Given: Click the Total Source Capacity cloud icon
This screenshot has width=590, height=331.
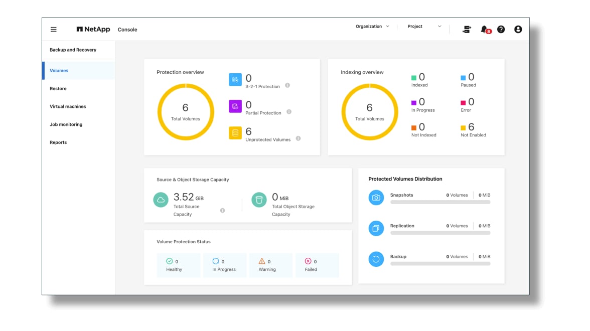Looking at the screenshot, I should pos(161,200).
